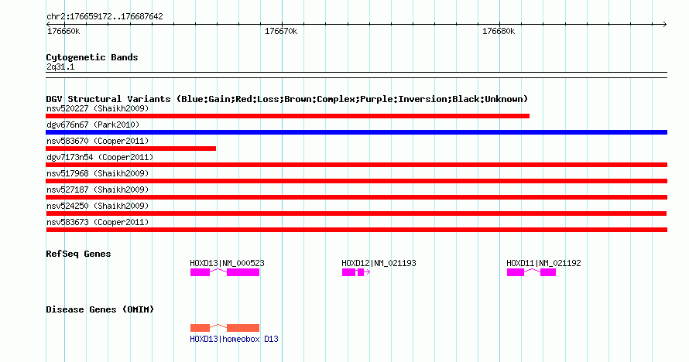Click the dgv676n67 (Park2010) label
Viewport: 689px width, 362px height.
click(93, 125)
